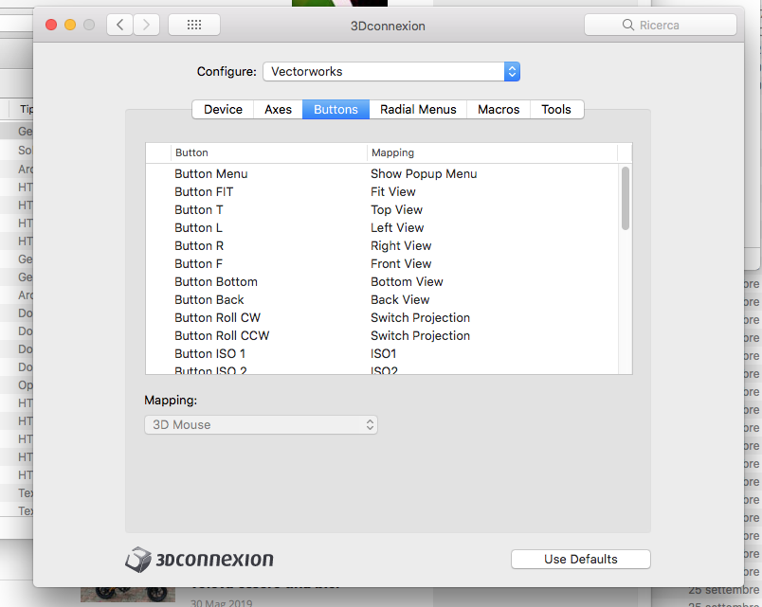Show all preferences grid icon
Screen dimensions: 762x607
[x=193, y=25]
